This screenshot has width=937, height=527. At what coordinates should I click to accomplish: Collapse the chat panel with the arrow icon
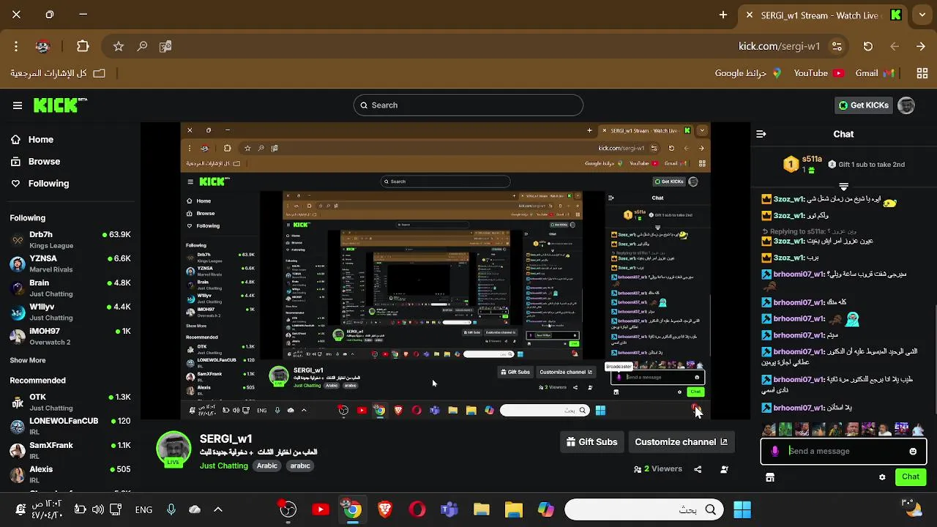(x=761, y=134)
